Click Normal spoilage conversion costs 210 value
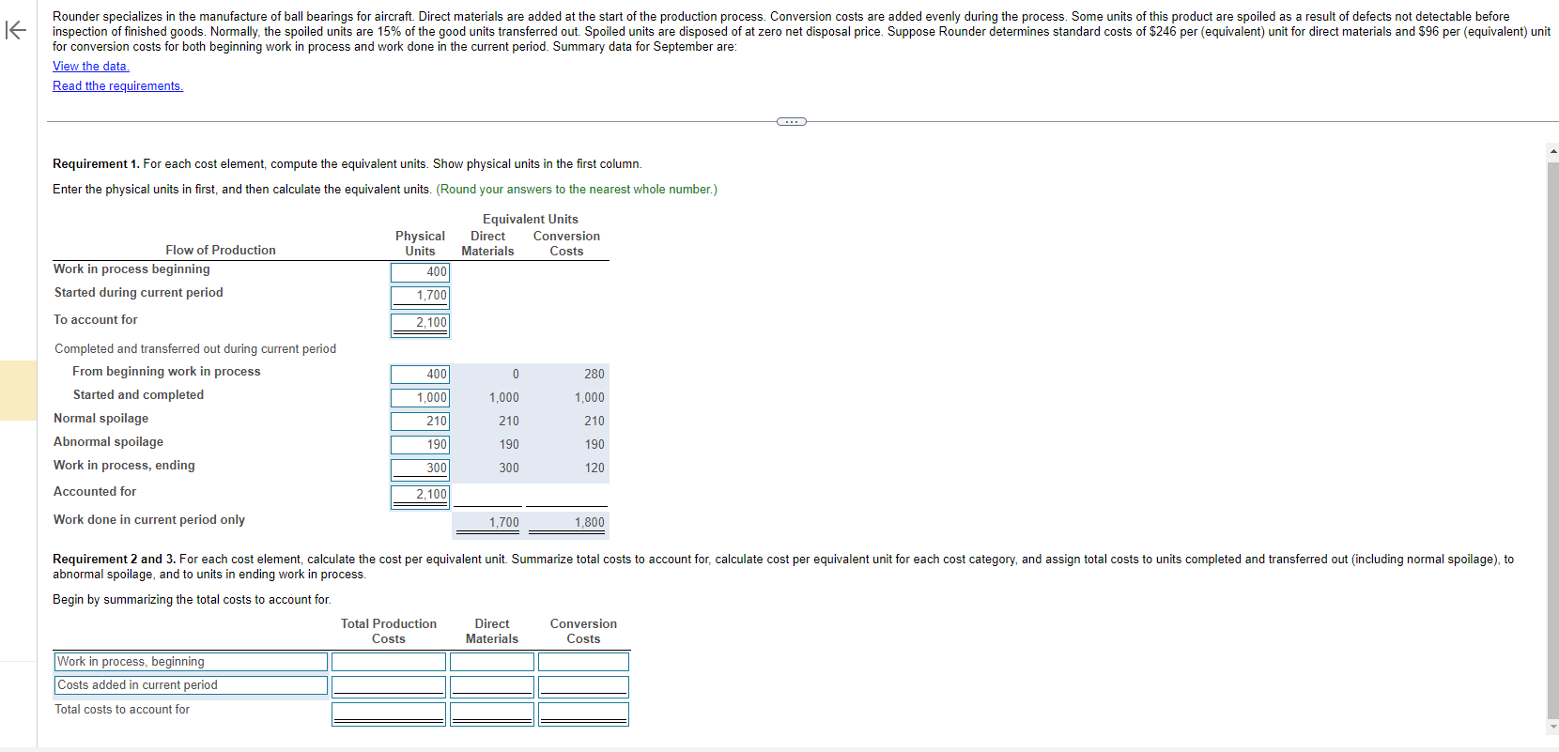This screenshot has width=1559, height=752. (594, 421)
